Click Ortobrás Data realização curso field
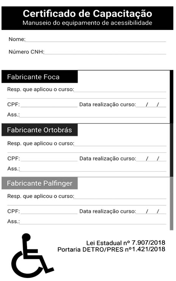The image size is (176, 281). click(151, 159)
